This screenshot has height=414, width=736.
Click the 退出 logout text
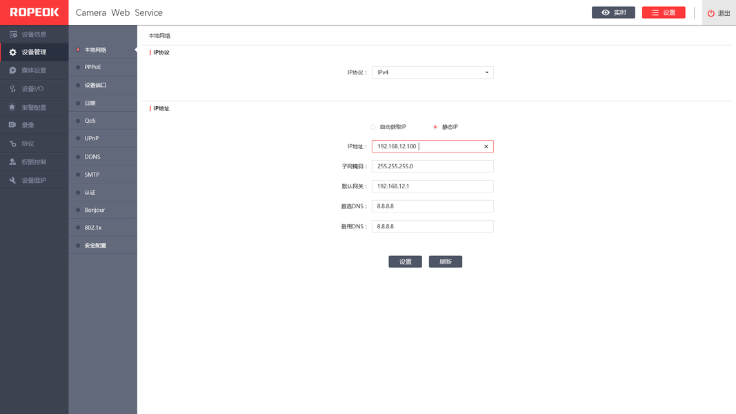(x=724, y=13)
